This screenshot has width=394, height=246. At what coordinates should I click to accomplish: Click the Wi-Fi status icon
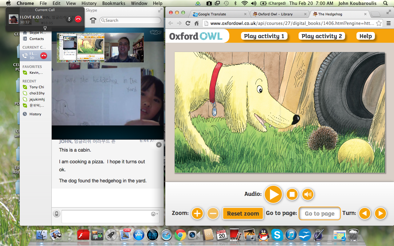coord(245,3)
